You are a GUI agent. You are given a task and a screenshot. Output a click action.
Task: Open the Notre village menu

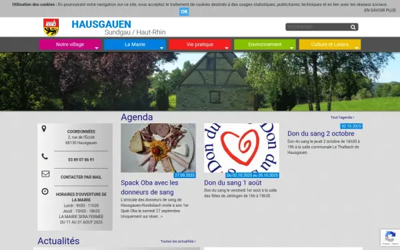[70, 45]
